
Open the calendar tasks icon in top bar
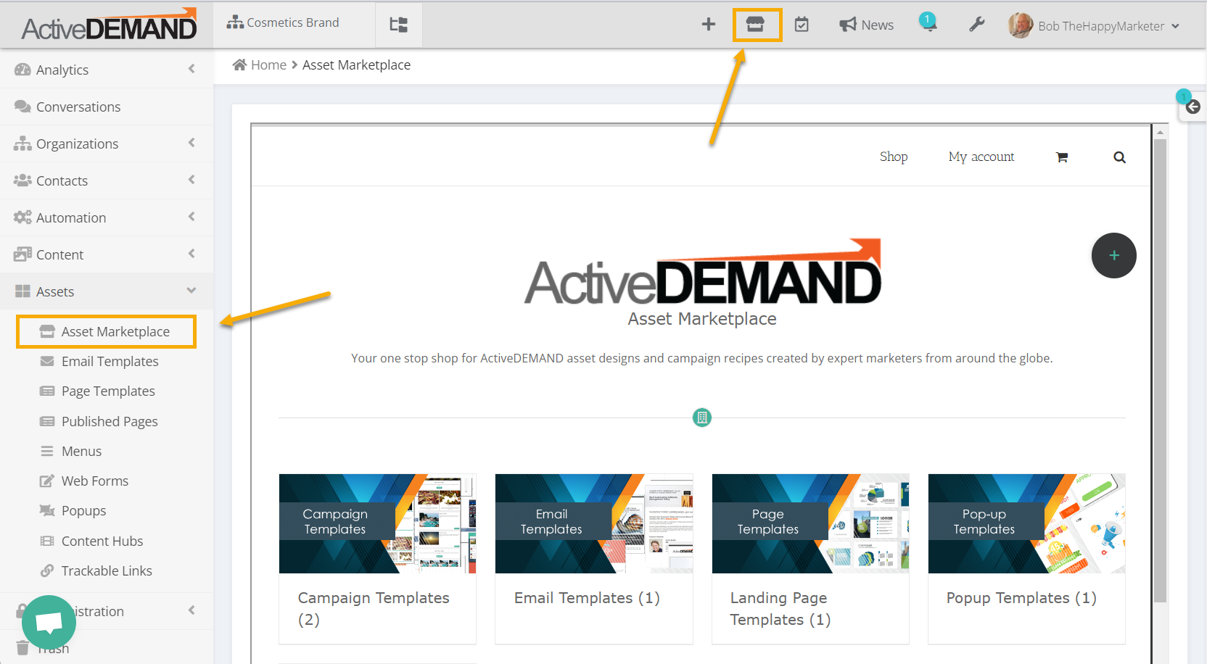(802, 25)
